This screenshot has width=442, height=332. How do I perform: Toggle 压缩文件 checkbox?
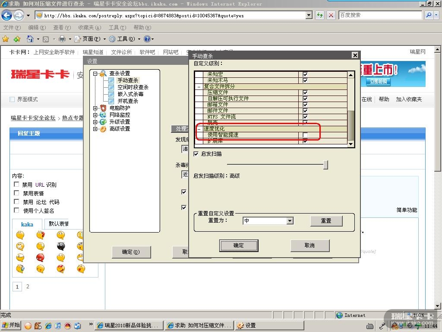point(305,93)
